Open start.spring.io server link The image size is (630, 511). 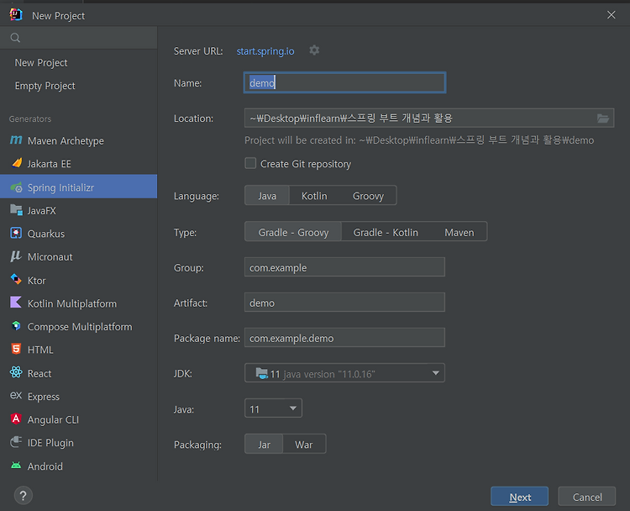(265, 51)
